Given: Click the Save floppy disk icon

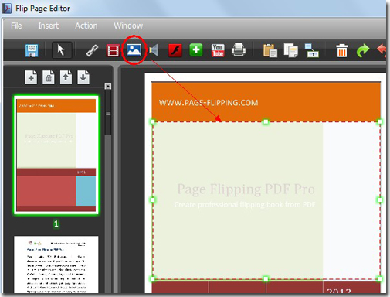Looking at the screenshot, I should [x=32, y=50].
